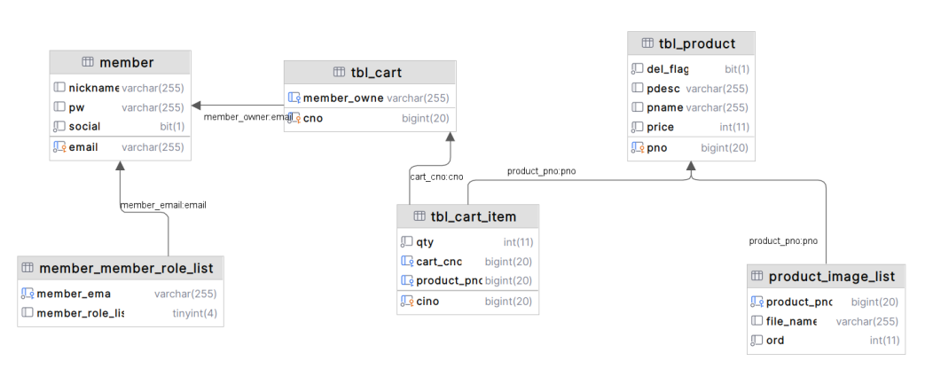The image size is (925, 369).
Task: Click the column icon next to price
Action: click(x=637, y=127)
